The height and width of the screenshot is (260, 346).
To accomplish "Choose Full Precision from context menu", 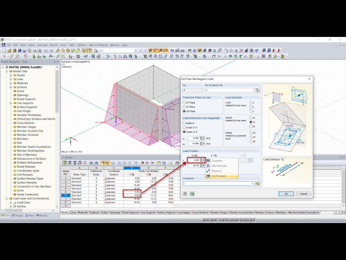I will [x=219, y=176].
